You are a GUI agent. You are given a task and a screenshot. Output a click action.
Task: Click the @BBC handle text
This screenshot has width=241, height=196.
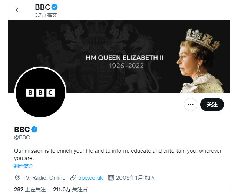click(22, 137)
